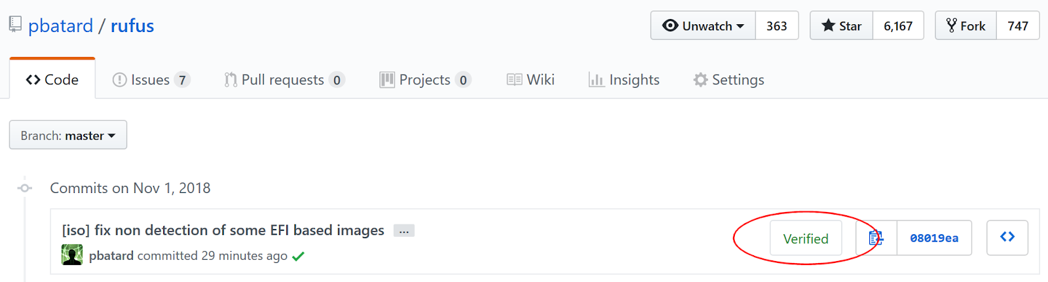Fork the rufus repository
Screen dimensions: 1048x282
(x=966, y=26)
